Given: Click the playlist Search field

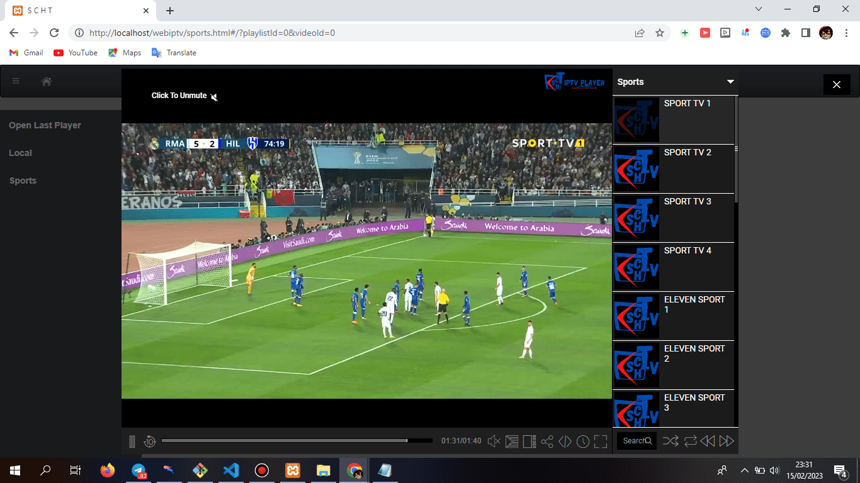Looking at the screenshot, I should coord(637,441).
